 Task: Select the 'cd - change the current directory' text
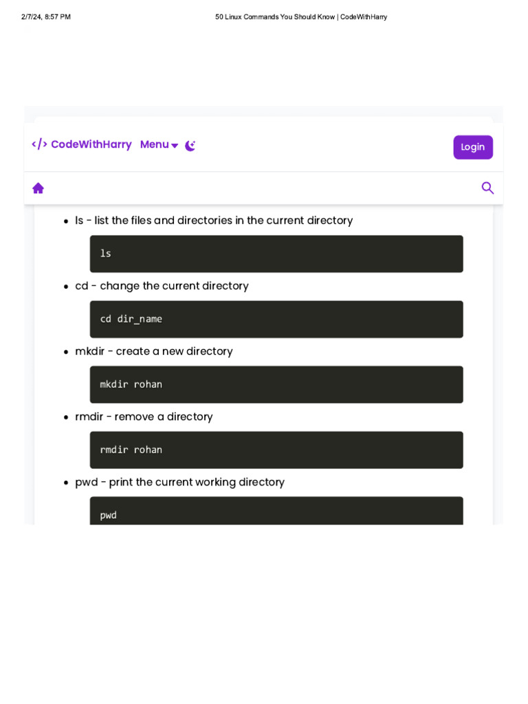click(162, 286)
